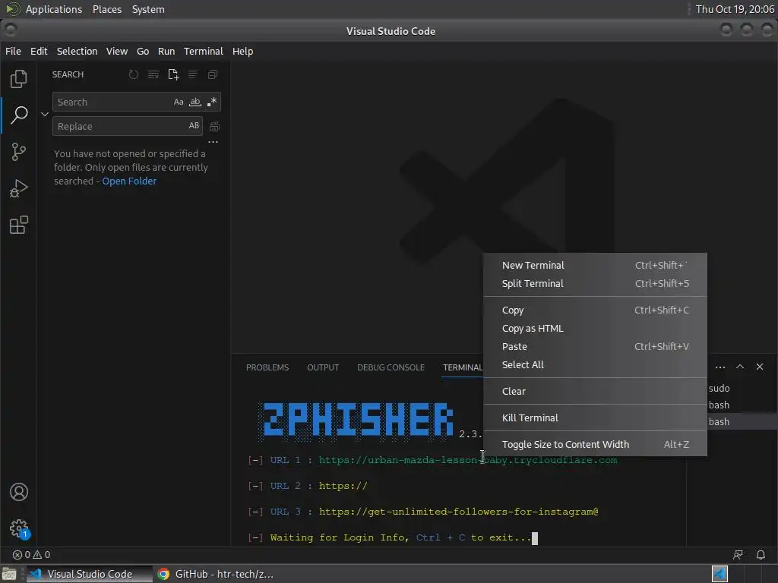Toggle Match Case in search box
Image resolution: width=778 pixels, height=583 pixels.
tap(179, 102)
